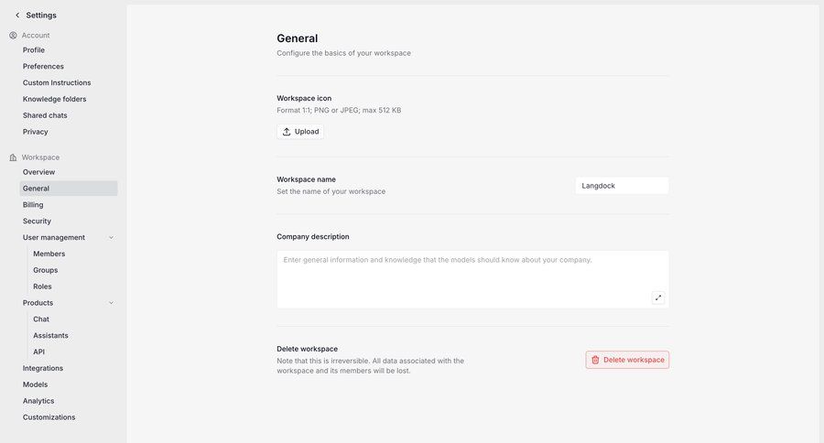Open Security settings
The height and width of the screenshot is (443, 824).
[x=37, y=221]
